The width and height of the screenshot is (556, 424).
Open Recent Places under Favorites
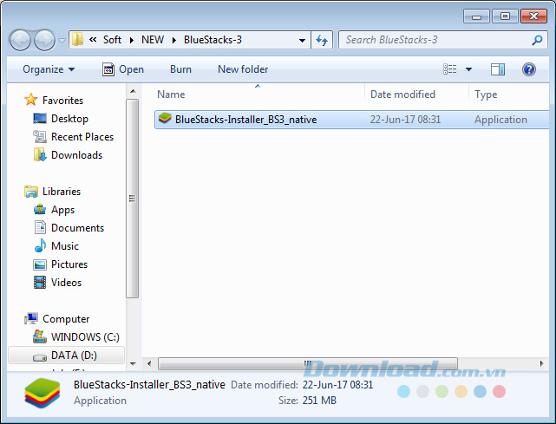pos(82,137)
